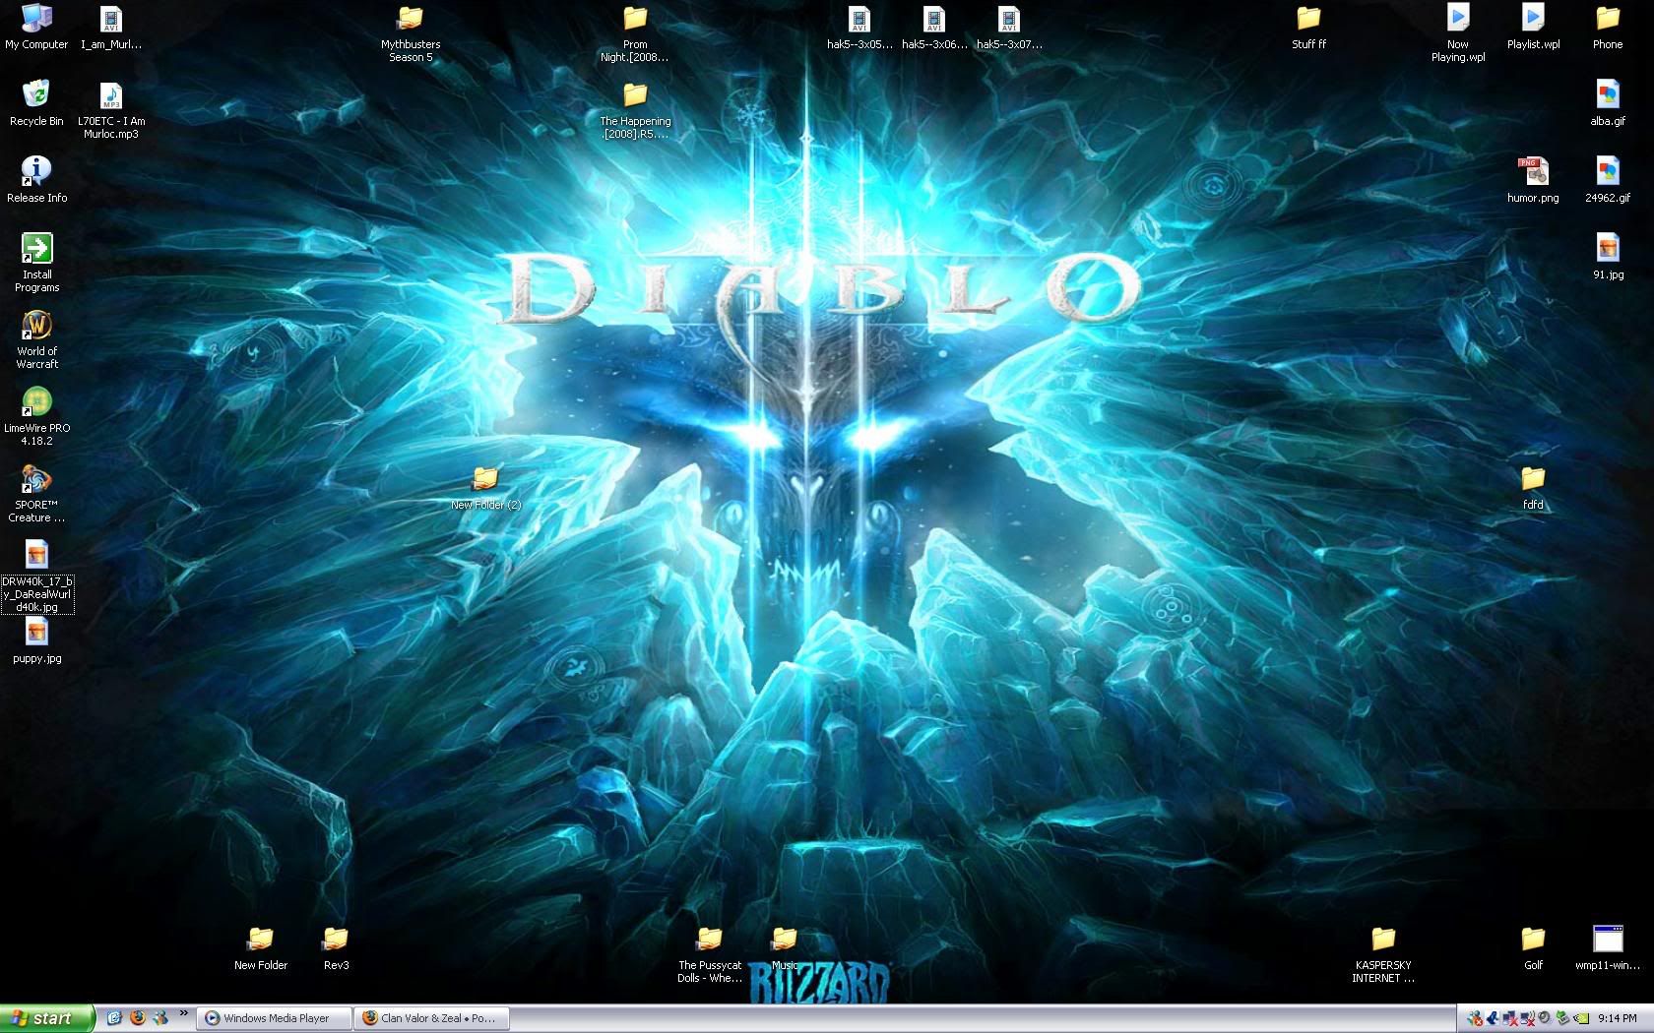Select the New Folder icon beside Rev3
Image resolution: width=1654 pixels, height=1033 pixels.
tap(261, 947)
